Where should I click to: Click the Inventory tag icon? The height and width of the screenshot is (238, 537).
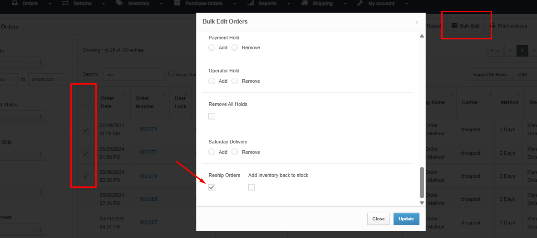(x=119, y=3)
